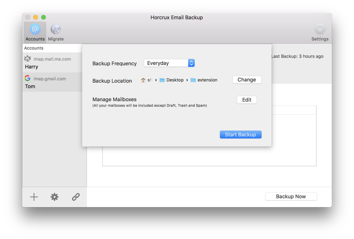
Task: Edit the managed mailboxes
Action: click(x=247, y=100)
